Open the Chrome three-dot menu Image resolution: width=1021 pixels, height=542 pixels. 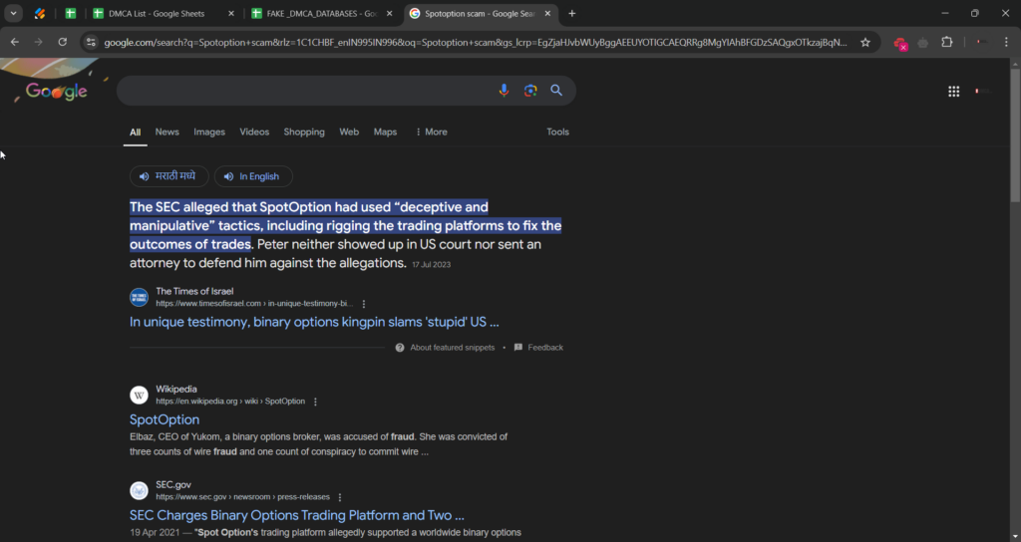(1006, 42)
